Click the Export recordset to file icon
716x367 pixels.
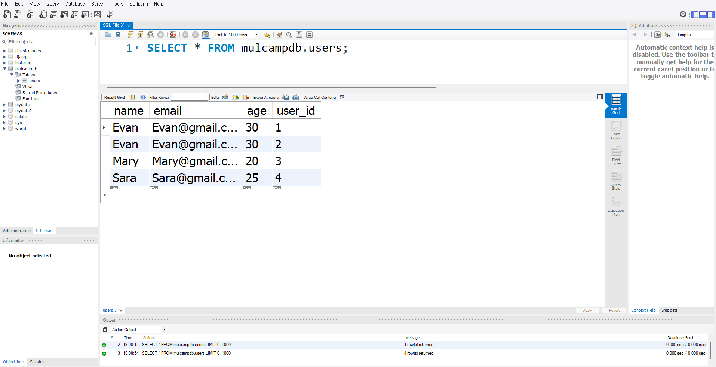pos(285,97)
